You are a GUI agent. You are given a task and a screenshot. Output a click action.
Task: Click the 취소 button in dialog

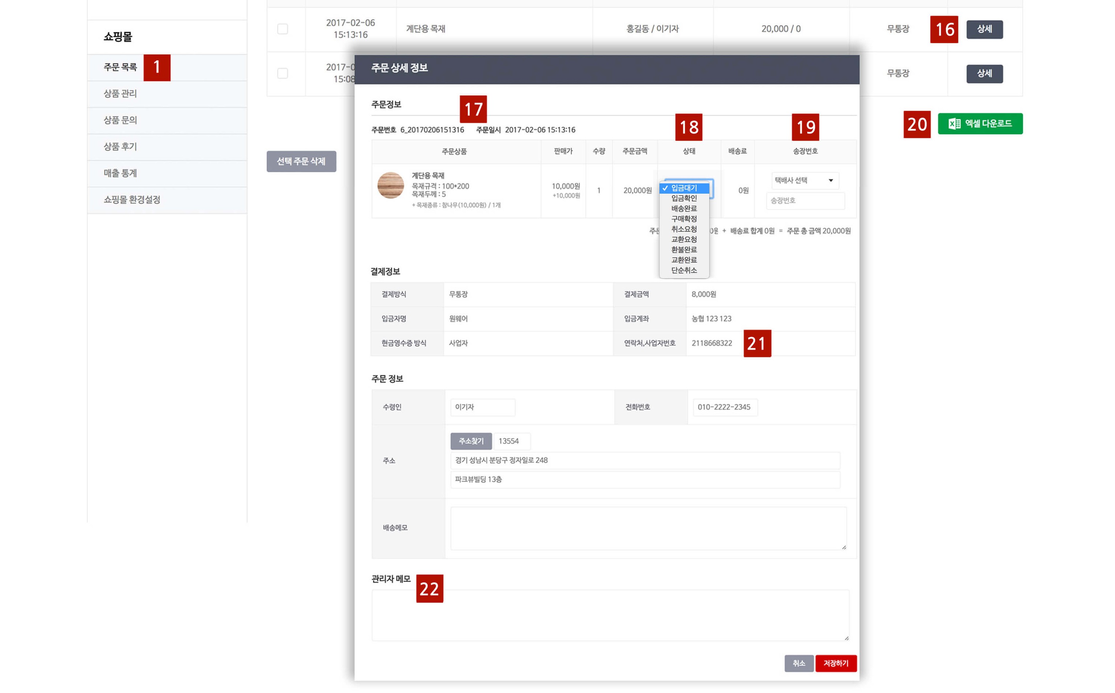pyautogui.click(x=798, y=663)
